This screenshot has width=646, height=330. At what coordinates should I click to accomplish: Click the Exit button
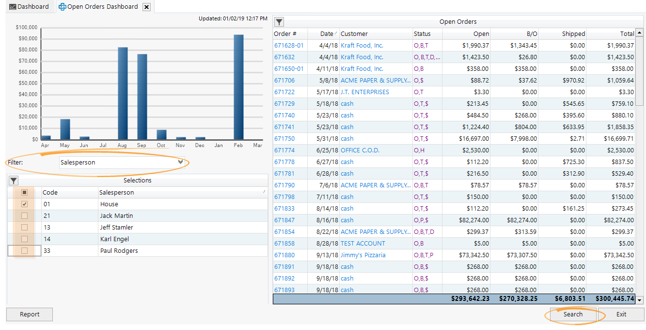[x=621, y=314]
